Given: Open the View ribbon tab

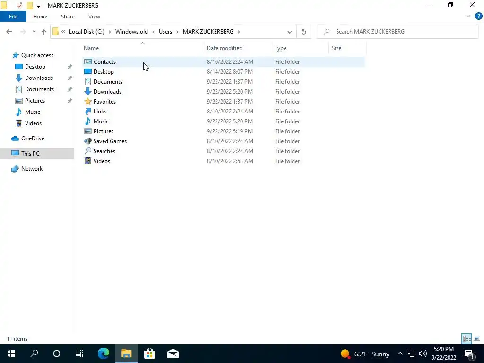Looking at the screenshot, I should point(94,17).
